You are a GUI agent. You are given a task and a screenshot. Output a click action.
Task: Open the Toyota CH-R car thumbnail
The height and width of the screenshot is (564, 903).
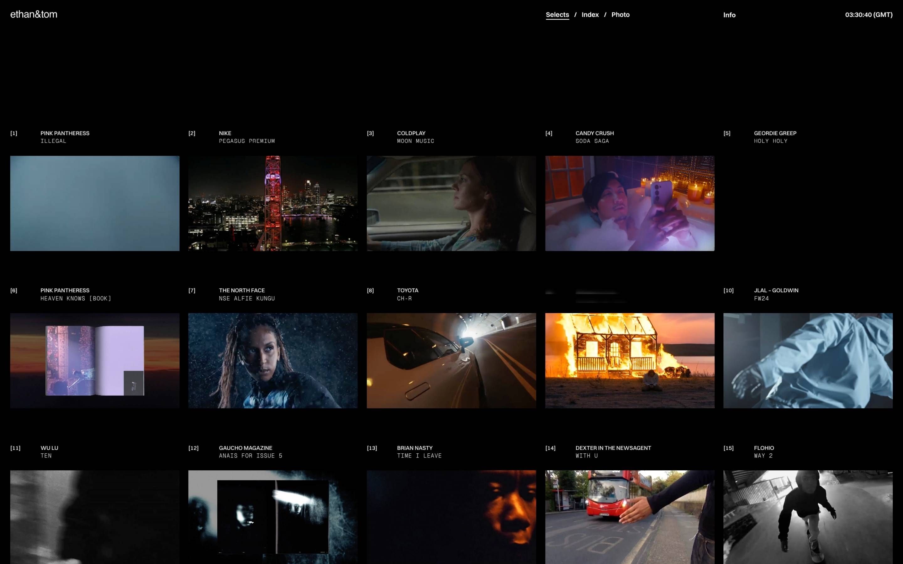451,360
